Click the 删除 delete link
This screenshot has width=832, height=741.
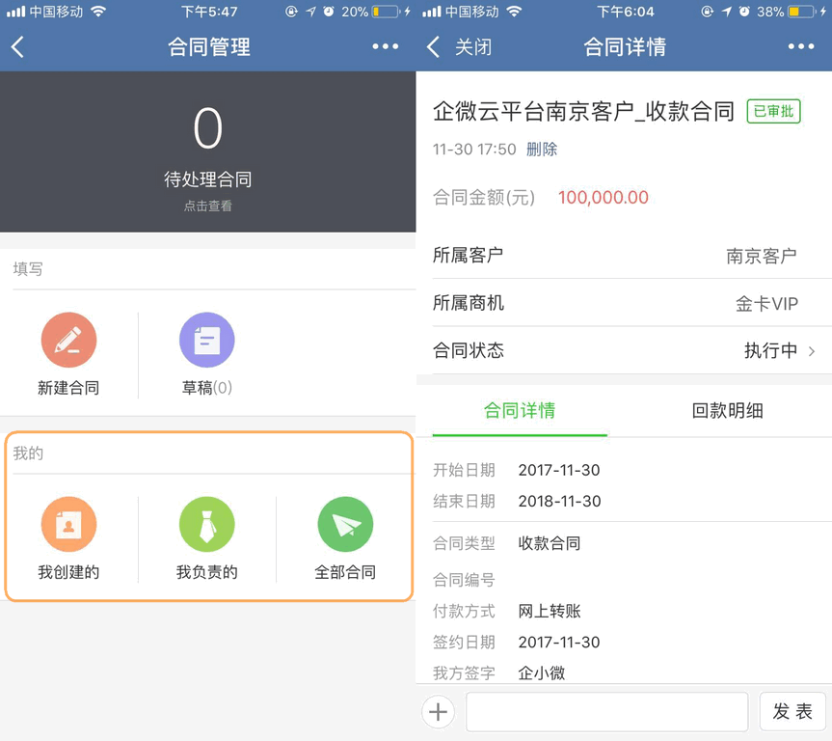pos(541,150)
